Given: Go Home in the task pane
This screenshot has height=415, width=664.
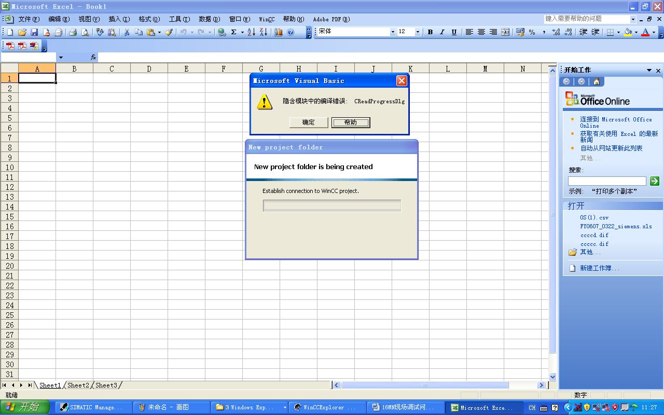Looking at the screenshot, I should [597, 81].
